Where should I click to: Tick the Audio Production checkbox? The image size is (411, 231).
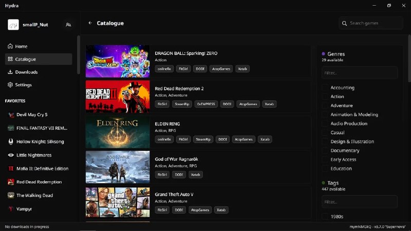tap(325, 124)
